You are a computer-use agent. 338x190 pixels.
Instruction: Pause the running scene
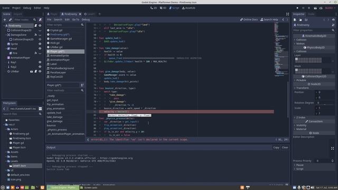click(303, 8)
